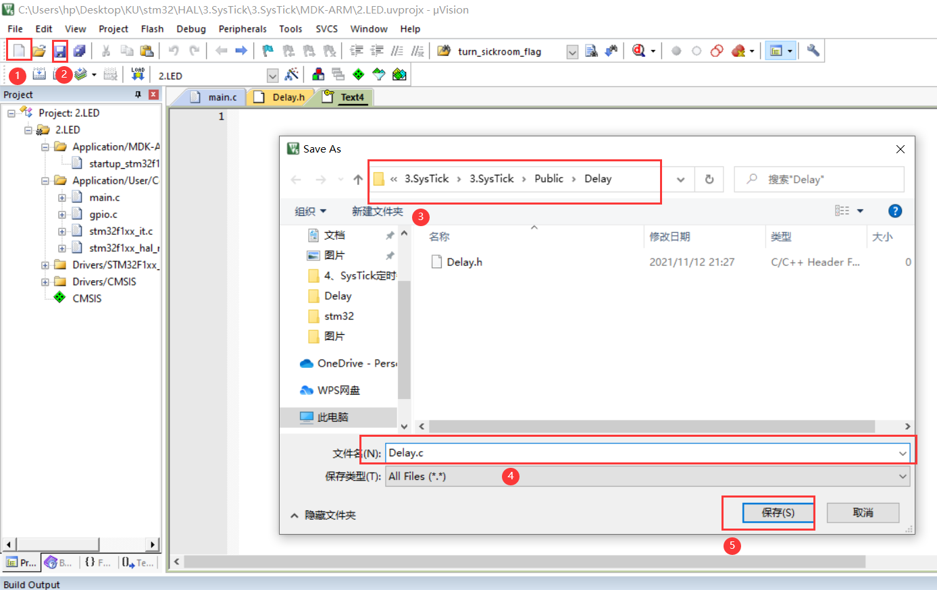The image size is (937, 590).
Task: Pin the Project panel with pushpin icon
Action: click(138, 95)
